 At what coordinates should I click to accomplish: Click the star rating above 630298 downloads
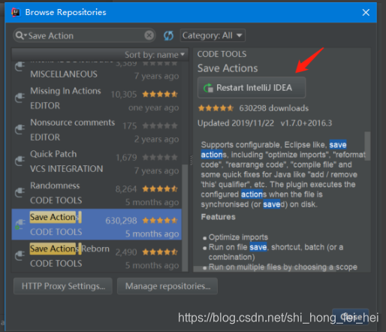coord(216,108)
